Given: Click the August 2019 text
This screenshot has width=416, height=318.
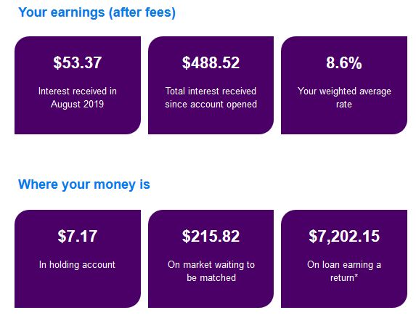Looking at the screenshot, I should (77, 104).
